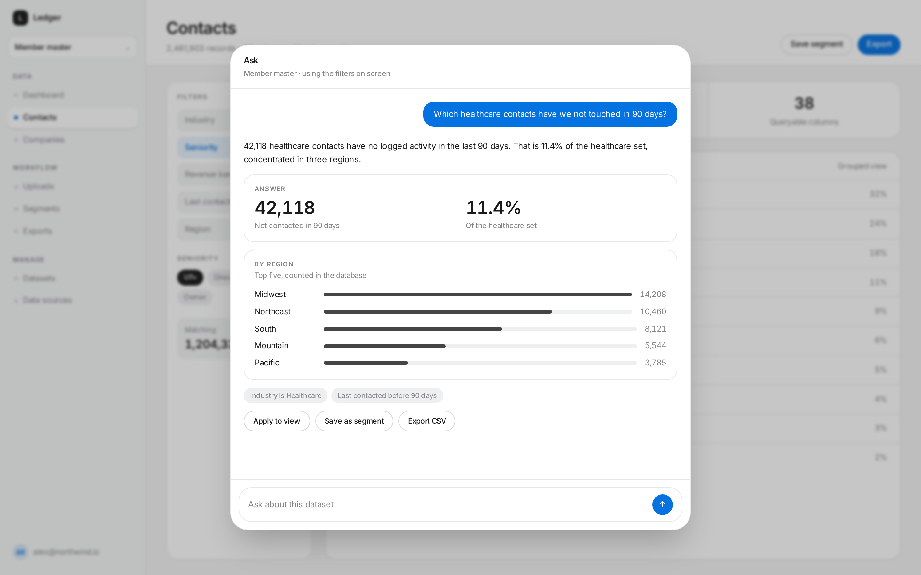Open Segments in the sidebar

coord(72,209)
